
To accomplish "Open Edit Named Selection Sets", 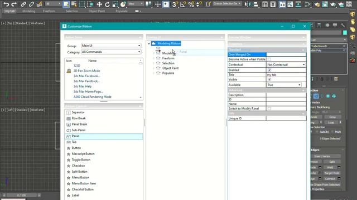I will pos(208,4).
